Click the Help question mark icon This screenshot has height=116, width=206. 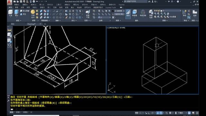[178, 2]
